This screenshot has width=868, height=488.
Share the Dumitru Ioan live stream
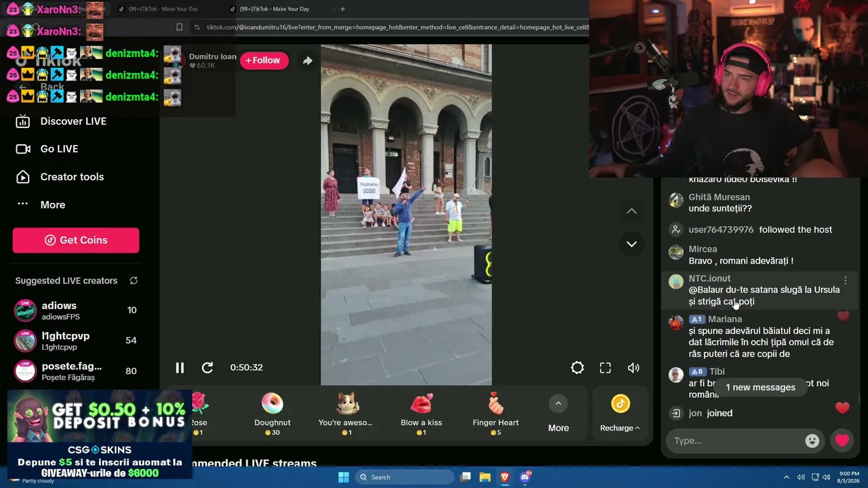click(x=307, y=60)
